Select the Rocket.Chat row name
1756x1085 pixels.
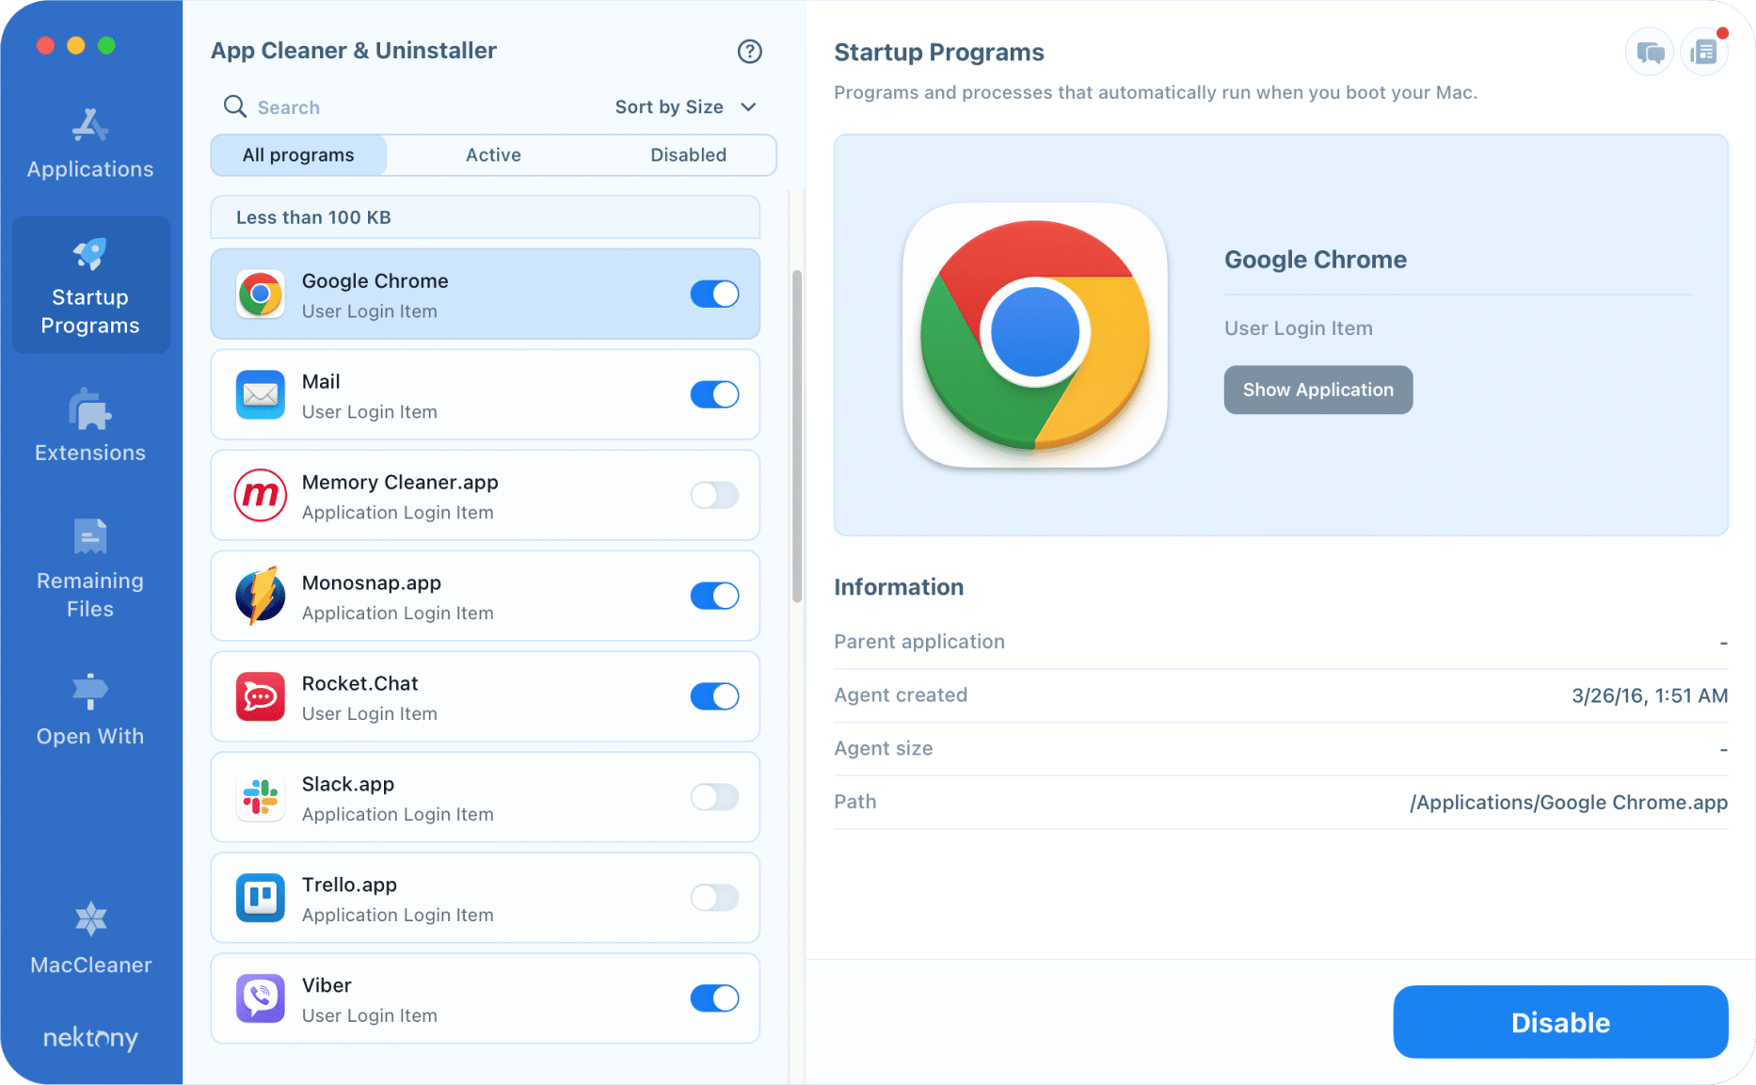(359, 683)
